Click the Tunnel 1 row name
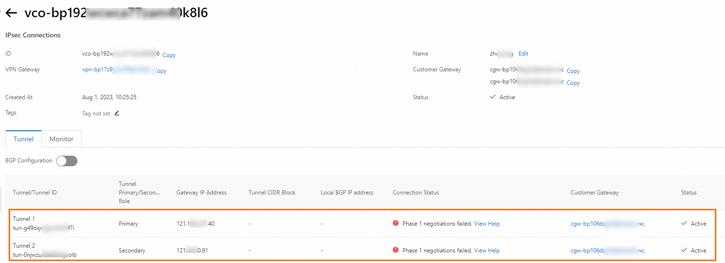This screenshot has width=725, height=263. (24, 219)
